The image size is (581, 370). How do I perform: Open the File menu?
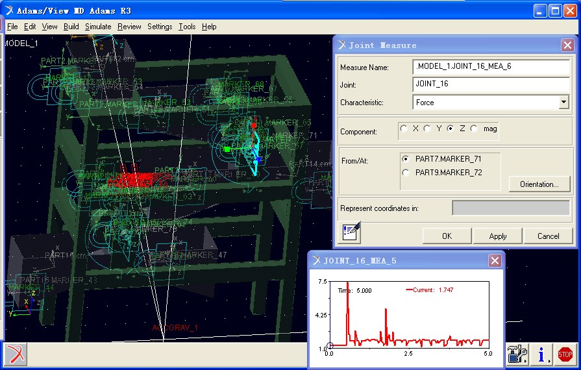point(12,27)
